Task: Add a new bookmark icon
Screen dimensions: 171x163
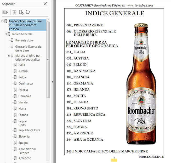Action: (21, 12)
